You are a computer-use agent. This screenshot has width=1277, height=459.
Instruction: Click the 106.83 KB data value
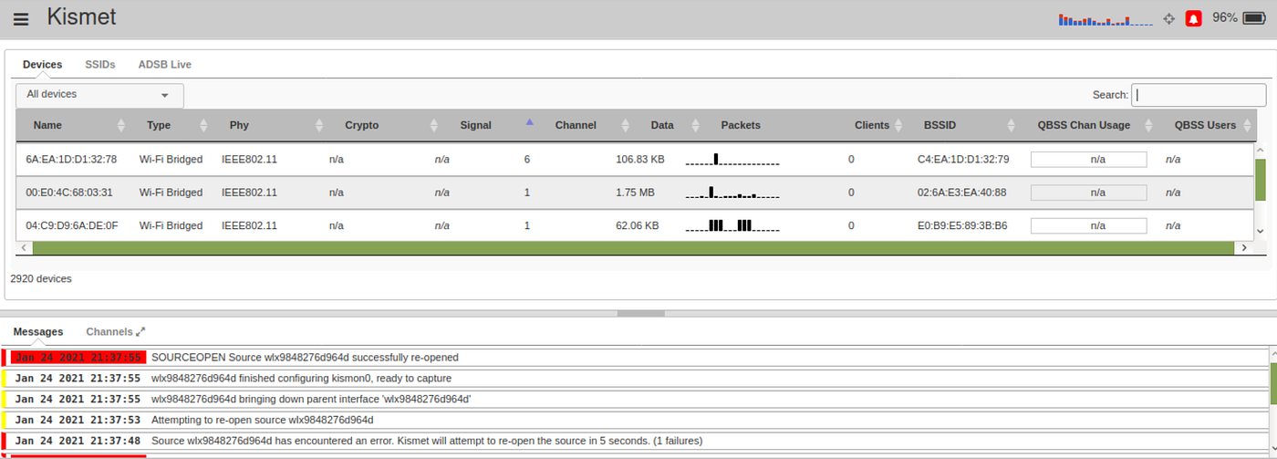tap(640, 159)
